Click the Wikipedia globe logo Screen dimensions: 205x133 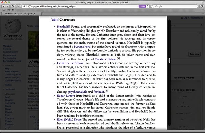[x=13, y=25]
